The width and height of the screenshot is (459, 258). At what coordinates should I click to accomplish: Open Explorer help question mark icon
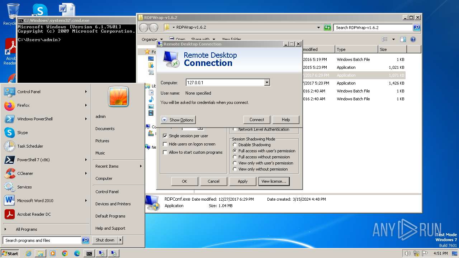413,39
